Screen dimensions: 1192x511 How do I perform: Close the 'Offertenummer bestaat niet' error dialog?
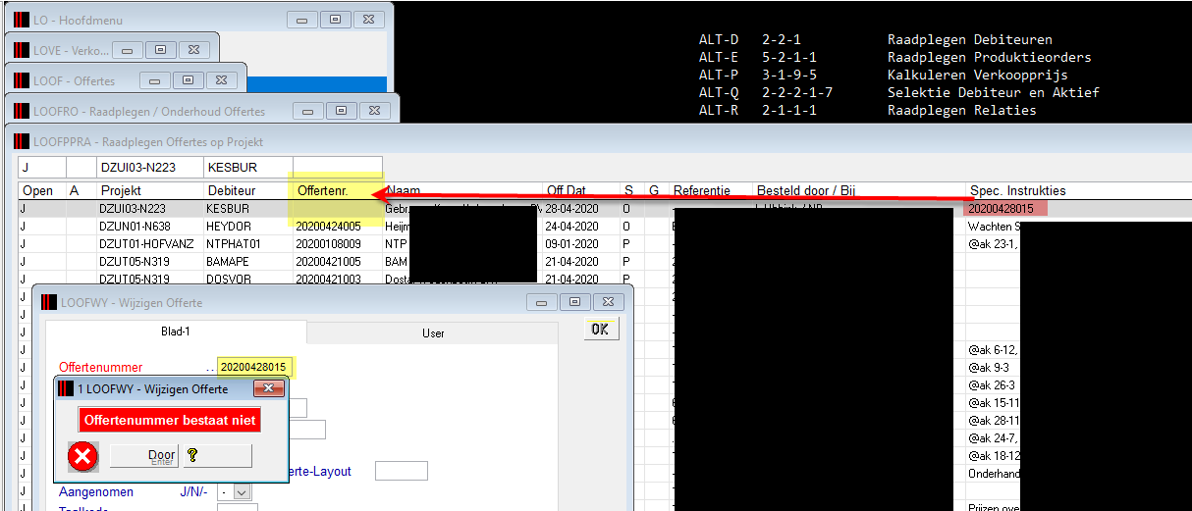click(x=268, y=388)
